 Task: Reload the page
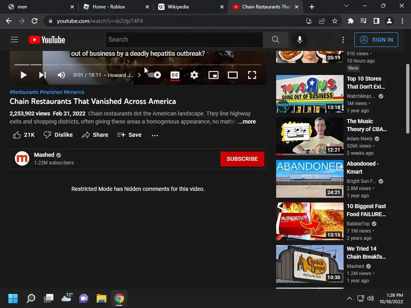(35, 21)
